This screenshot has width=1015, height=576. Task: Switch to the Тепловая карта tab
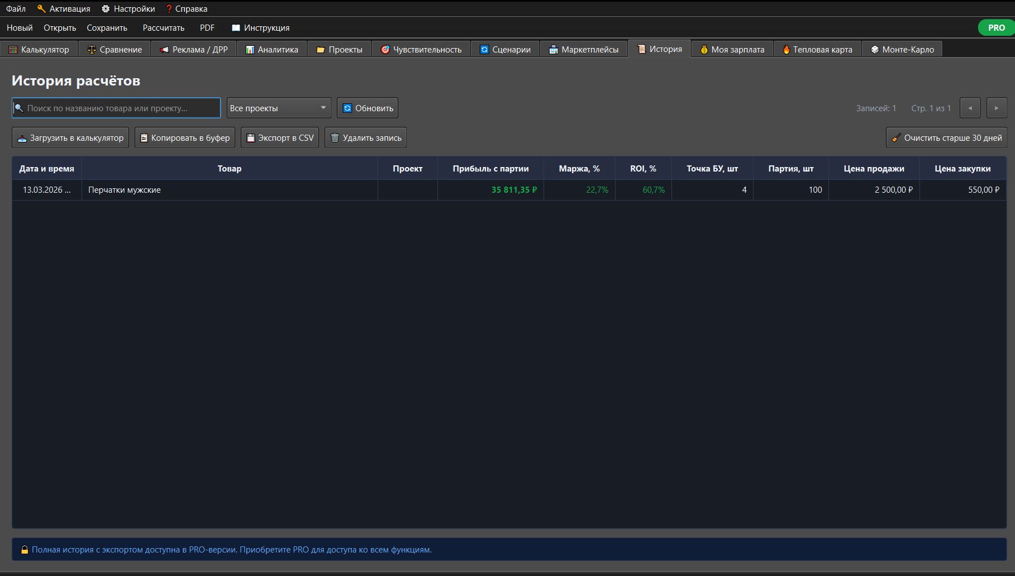[x=817, y=49]
